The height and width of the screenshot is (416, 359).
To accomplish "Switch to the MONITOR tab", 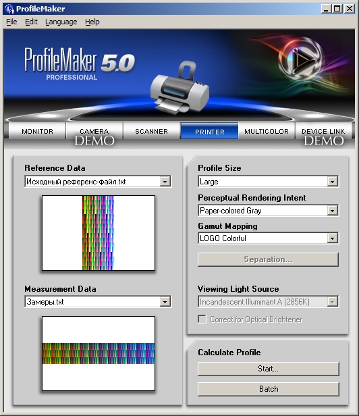I will [x=37, y=131].
